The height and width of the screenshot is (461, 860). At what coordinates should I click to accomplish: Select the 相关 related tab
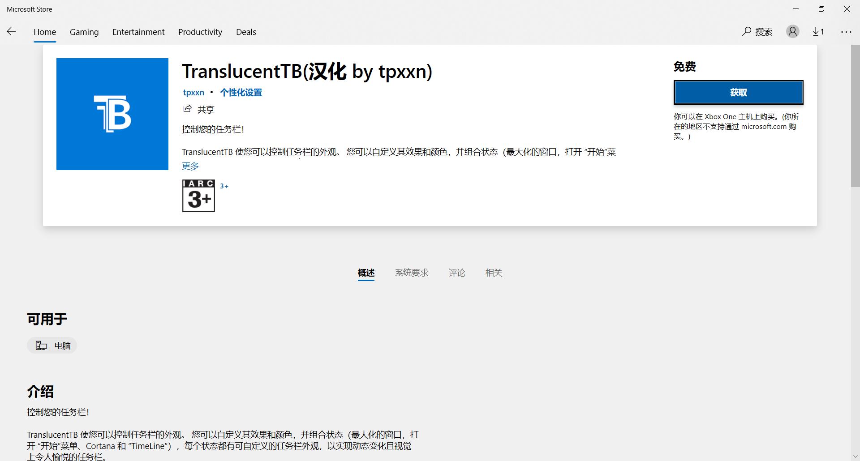tap(494, 273)
